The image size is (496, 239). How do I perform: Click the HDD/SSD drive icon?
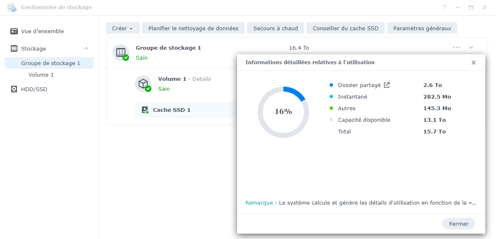tap(14, 89)
